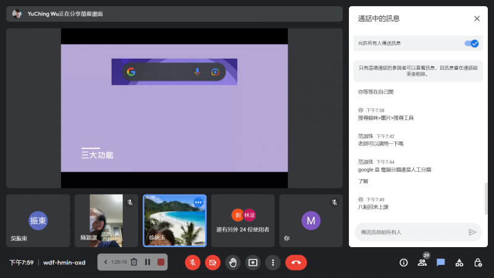494x278 pixels.
Task: Click the YuChing Wu presenter avatar
Action: click(17, 14)
